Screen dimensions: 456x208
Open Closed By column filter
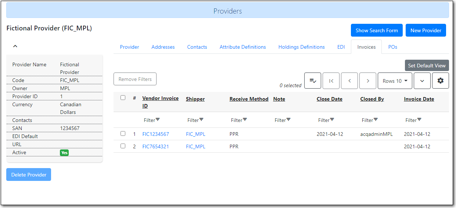[x=370, y=120]
